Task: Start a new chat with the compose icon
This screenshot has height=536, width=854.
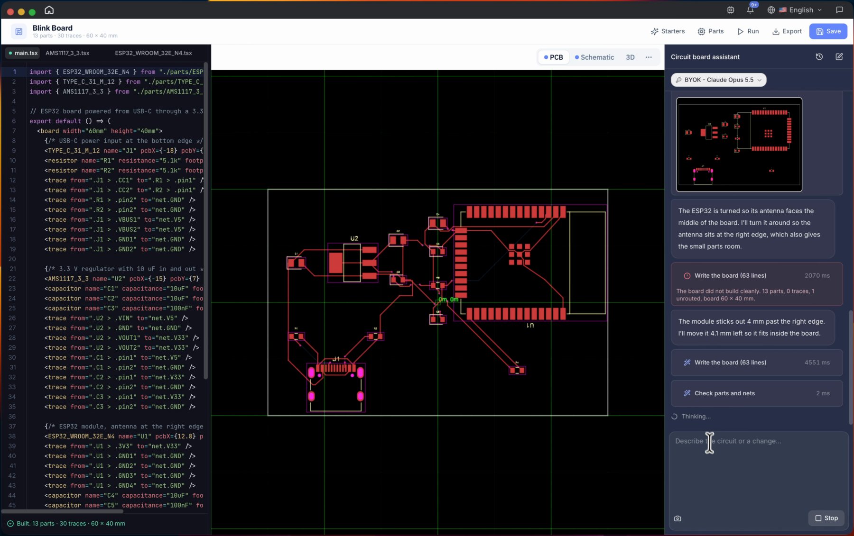Action: 839,57
